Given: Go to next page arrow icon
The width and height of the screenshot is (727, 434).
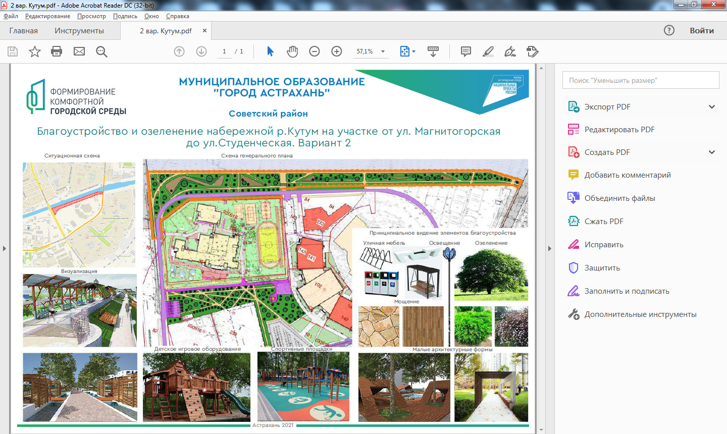Looking at the screenshot, I should tap(201, 51).
